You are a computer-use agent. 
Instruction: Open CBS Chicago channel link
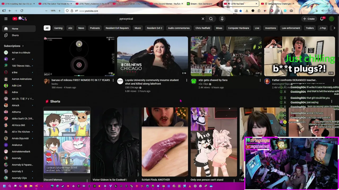(132, 87)
